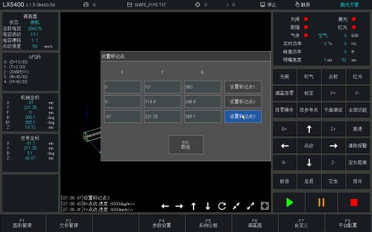This screenshot has width=372, height=232.
Task: Click the red stop button
Action: pos(354,202)
